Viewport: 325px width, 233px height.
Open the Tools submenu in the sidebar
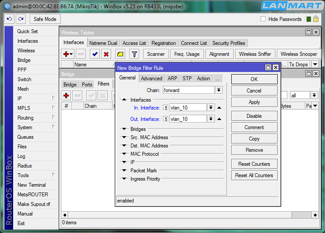[35, 175]
